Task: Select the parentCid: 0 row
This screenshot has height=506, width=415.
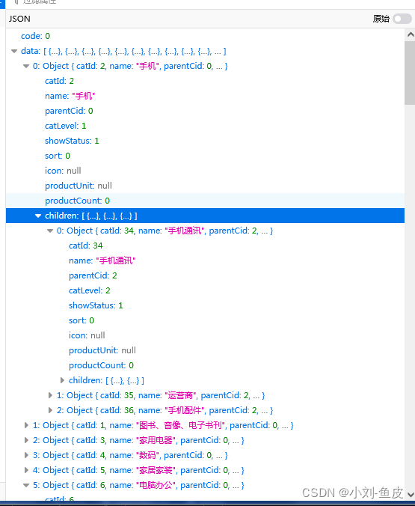Action: pyautogui.click(x=205, y=111)
